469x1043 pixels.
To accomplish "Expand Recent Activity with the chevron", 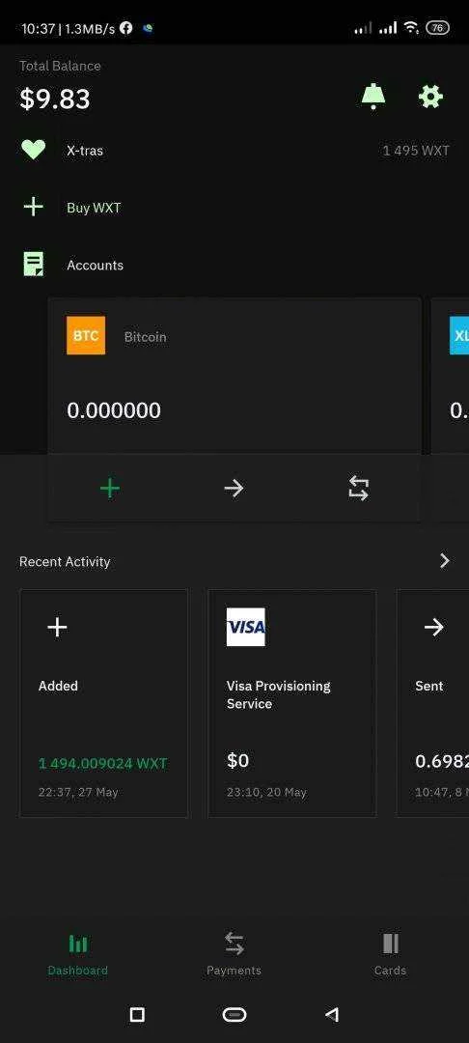I will [x=445, y=561].
